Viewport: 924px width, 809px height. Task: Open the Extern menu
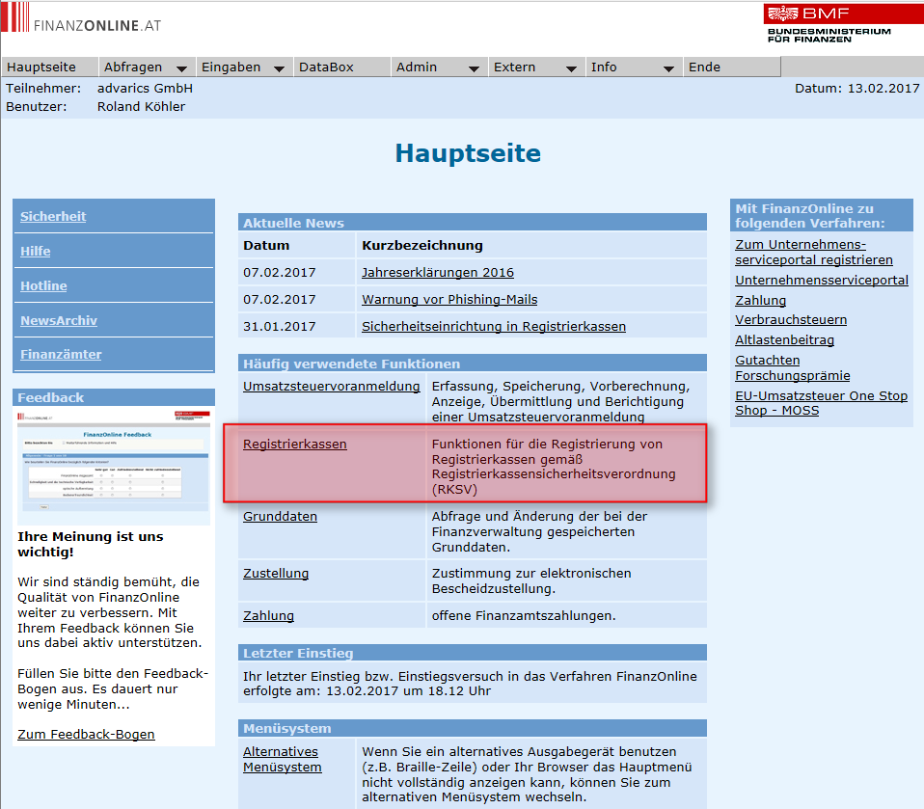click(514, 67)
